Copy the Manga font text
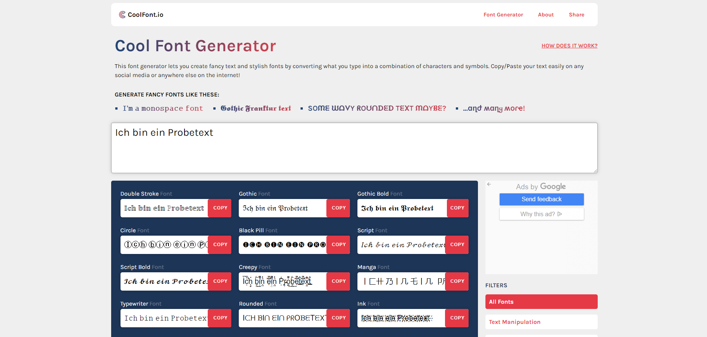Image resolution: width=707 pixels, height=337 pixels. (x=457, y=281)
